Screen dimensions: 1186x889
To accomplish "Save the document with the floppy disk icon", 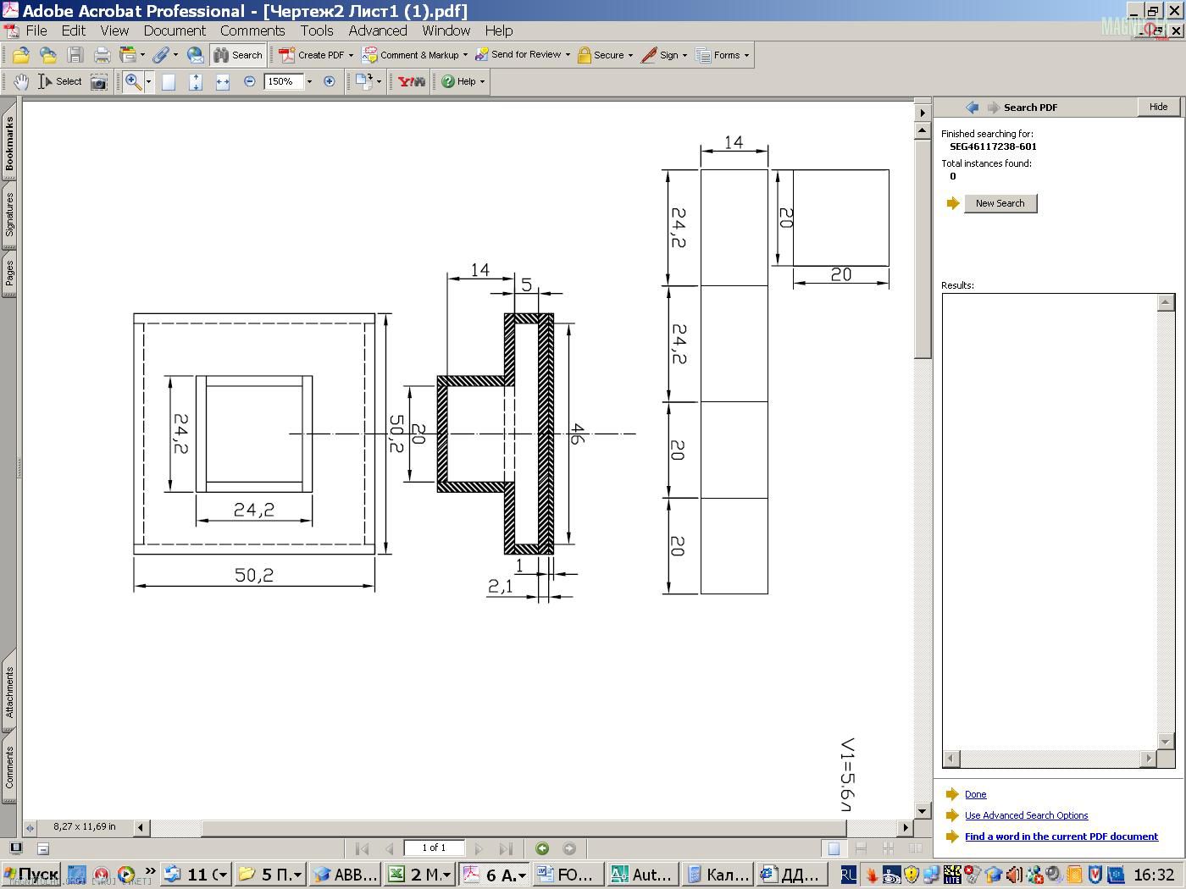I will tap(75, 55).
